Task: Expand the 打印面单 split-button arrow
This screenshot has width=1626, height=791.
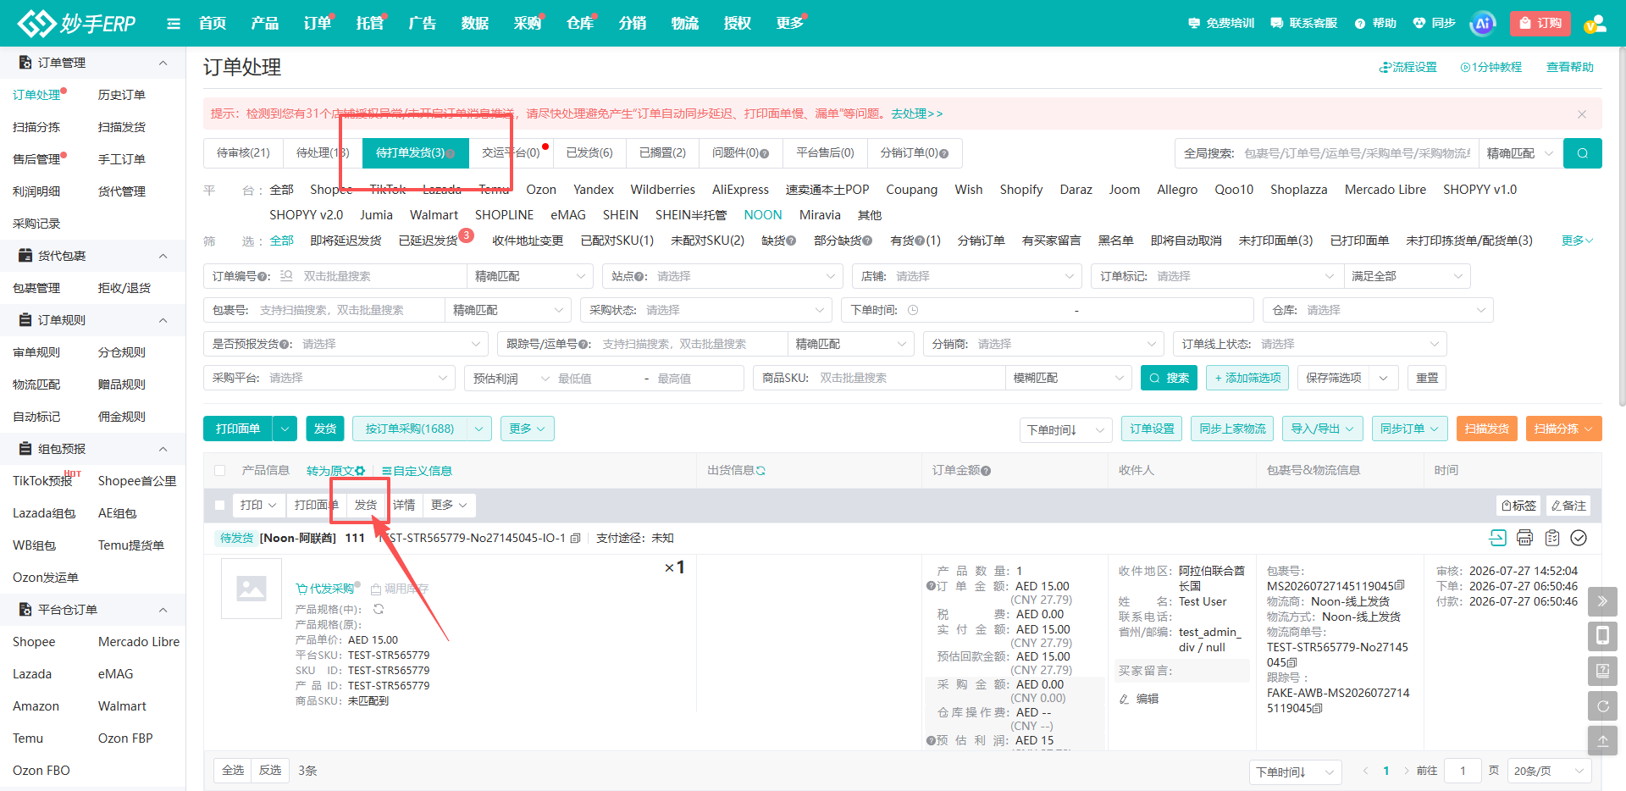Action: pyautogui.click(x=285, y=429)
